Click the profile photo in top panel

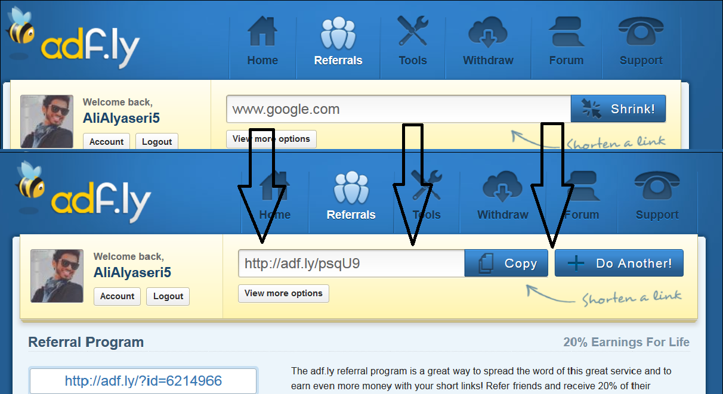(x=47, y=122)
